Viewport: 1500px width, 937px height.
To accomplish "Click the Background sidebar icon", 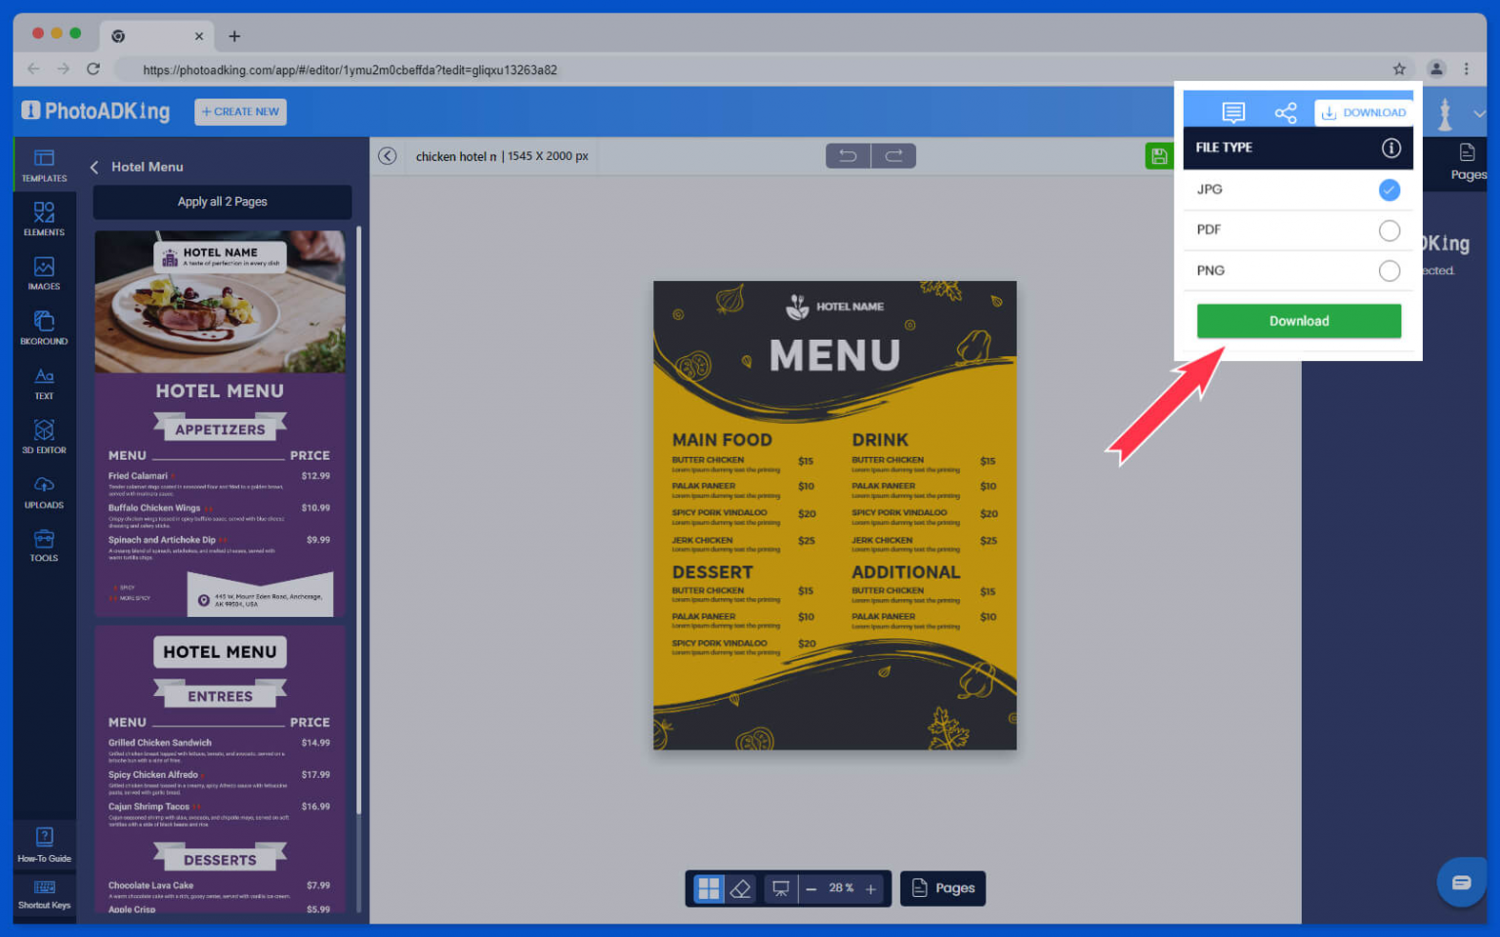I will click(44, 328).
